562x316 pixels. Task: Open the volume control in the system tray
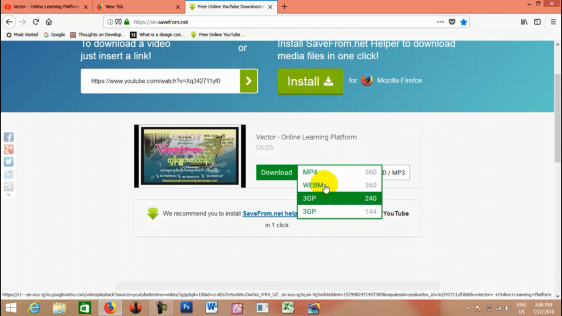point(508,308)
